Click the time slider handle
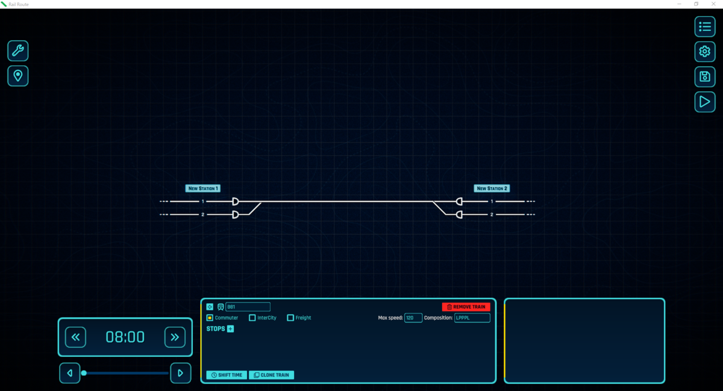 pos(84,373)
